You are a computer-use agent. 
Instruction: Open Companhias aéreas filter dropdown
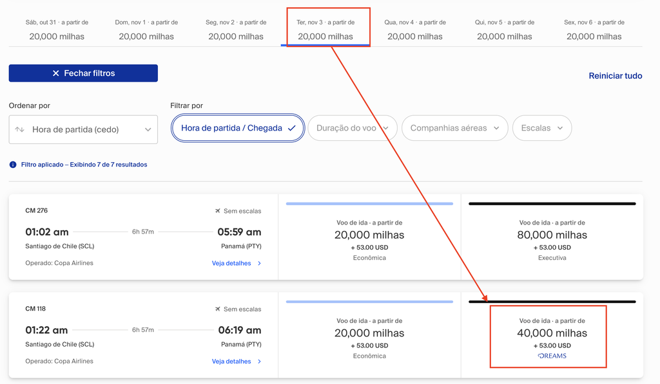point(455,128)
